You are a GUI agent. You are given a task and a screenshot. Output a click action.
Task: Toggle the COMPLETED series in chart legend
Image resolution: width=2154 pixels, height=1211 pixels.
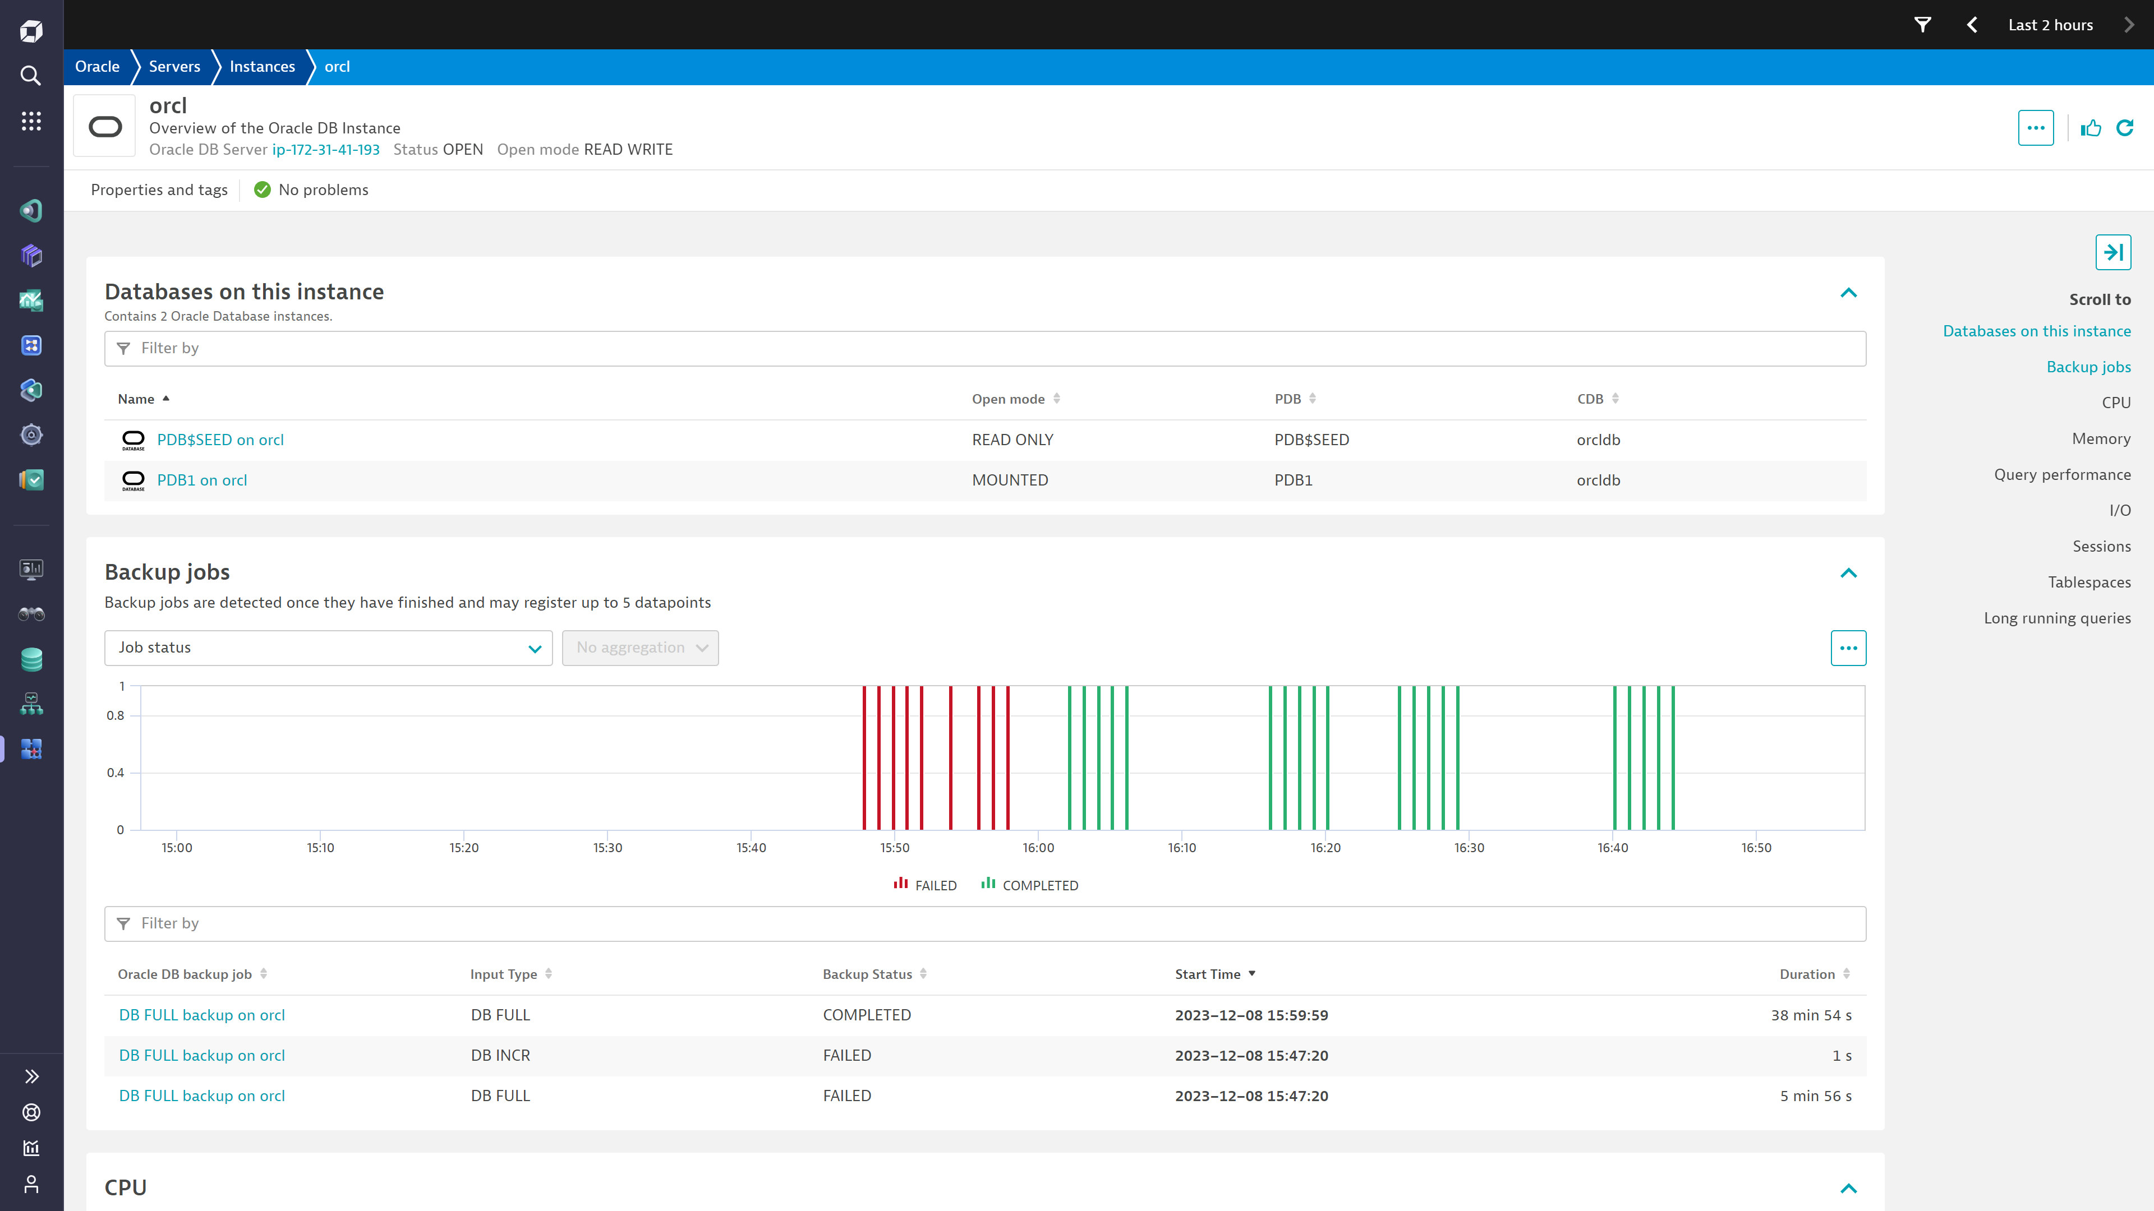(1029, 885)
